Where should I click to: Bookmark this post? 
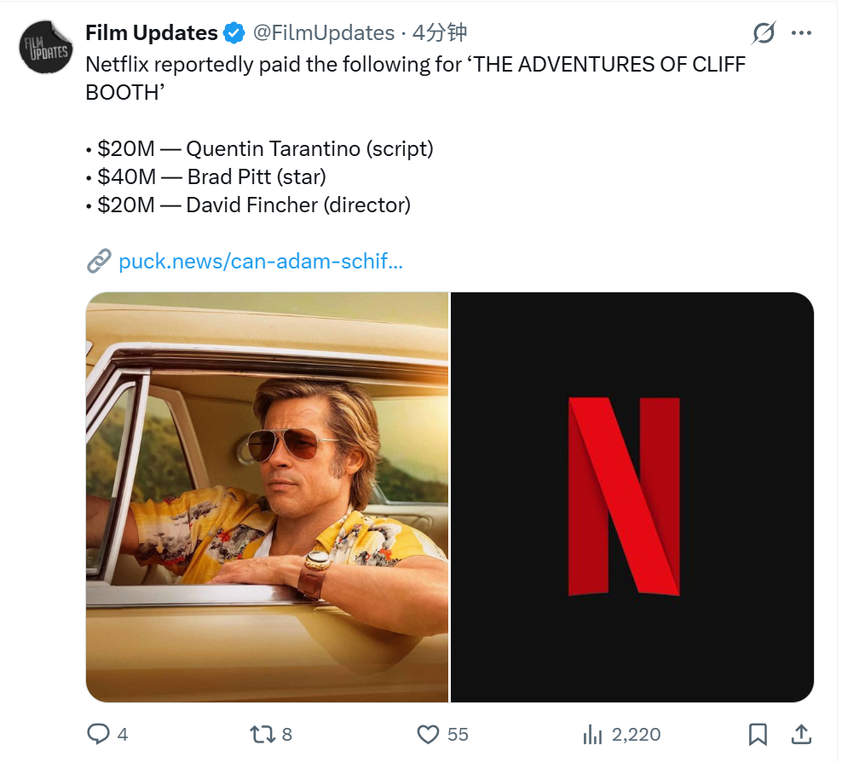point(758,734)
